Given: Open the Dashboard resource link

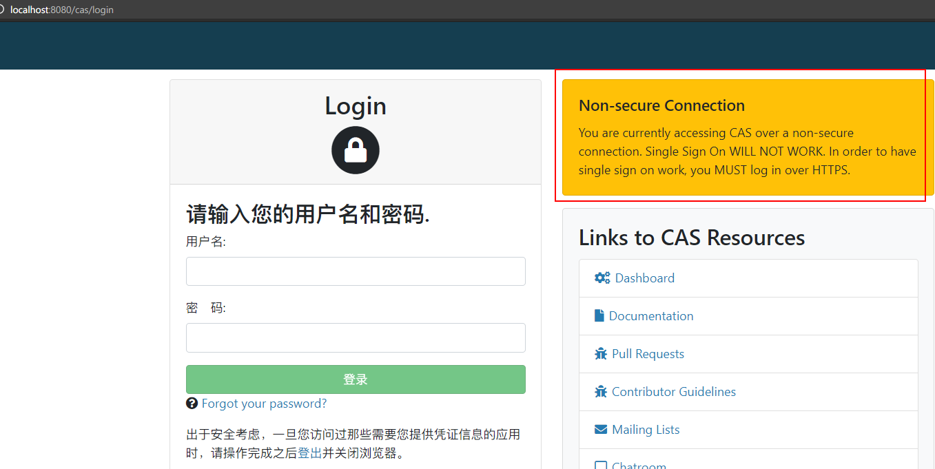Looking at the screenshot, I should [x=645, y=278].
